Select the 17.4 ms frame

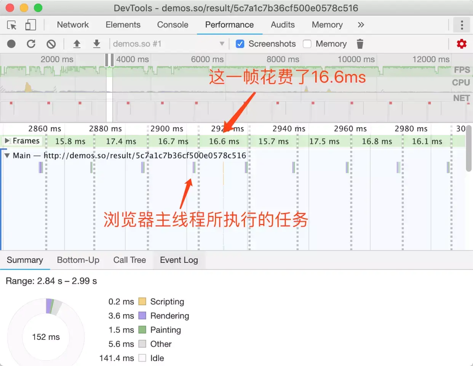coord(121,141)
